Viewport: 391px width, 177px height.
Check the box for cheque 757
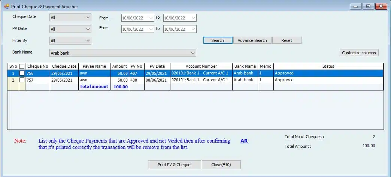click(22, 80)
